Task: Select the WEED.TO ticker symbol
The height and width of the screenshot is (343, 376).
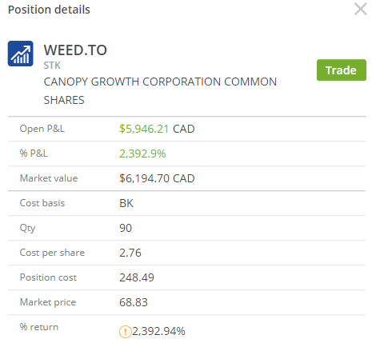Action: coord(75,50)
